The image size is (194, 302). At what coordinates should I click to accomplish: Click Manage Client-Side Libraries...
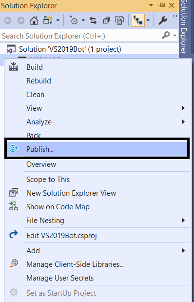[75, 264]
